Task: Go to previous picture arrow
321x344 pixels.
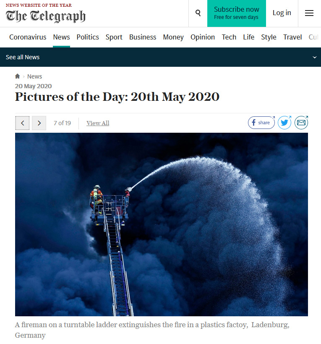Action: [x=22, y=123]
